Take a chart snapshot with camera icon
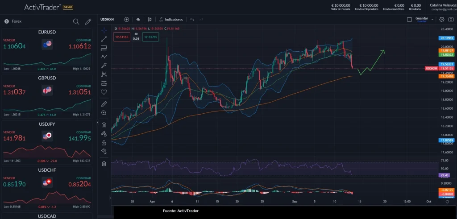457x219 pixels. pyautogui.click(x=450, y=19)
